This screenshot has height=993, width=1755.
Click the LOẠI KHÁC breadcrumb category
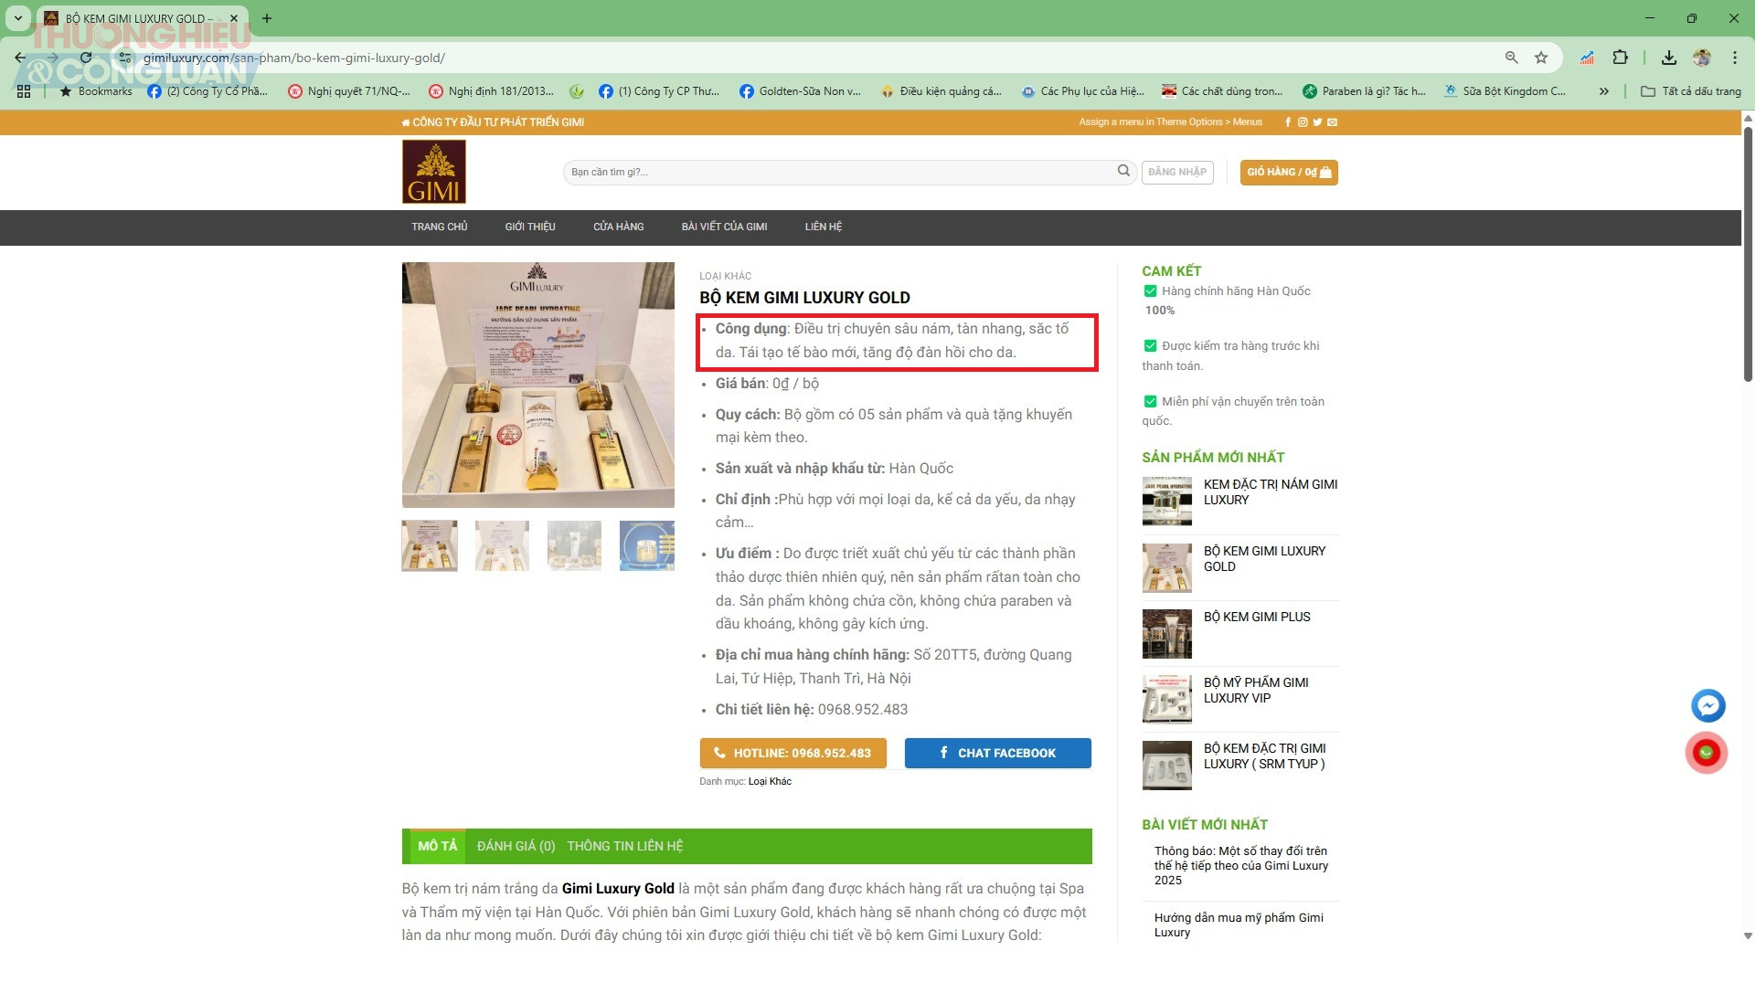726,276
